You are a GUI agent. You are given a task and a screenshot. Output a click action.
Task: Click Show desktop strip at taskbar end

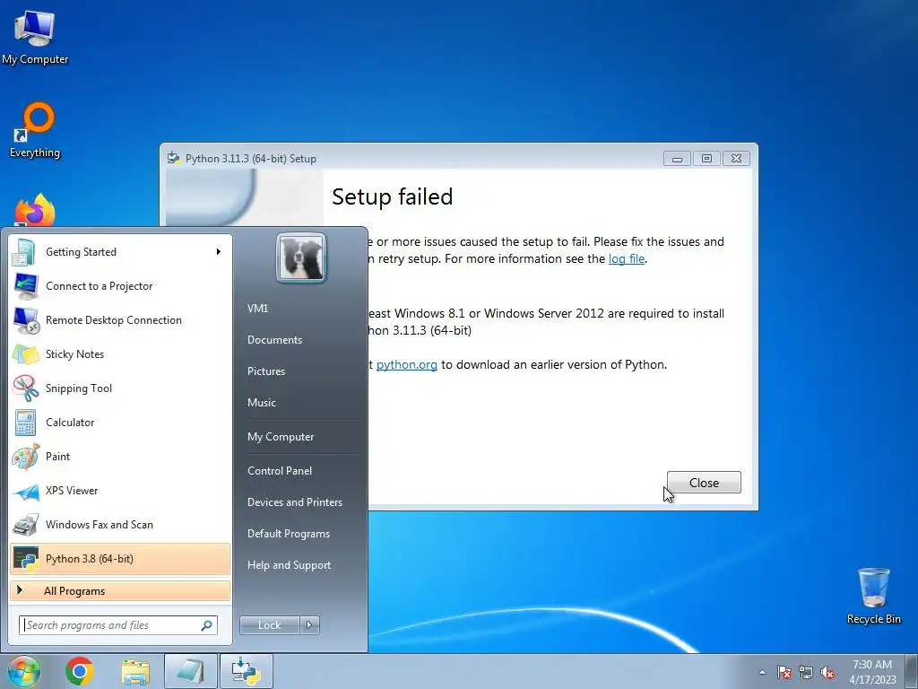pos(912,671)
